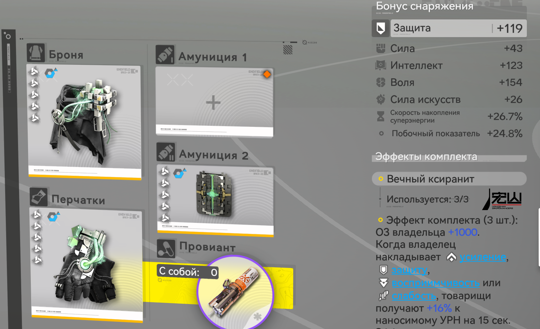Click the 'С собой: 0' counter
This screenshot has height=329, width=540.
coord(188,272)
